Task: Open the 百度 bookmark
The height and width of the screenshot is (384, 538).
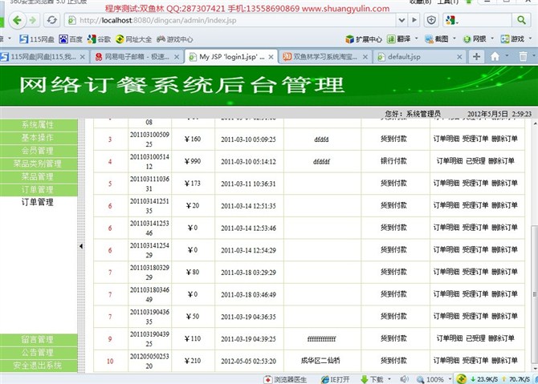Action: [x=71, y=39]
